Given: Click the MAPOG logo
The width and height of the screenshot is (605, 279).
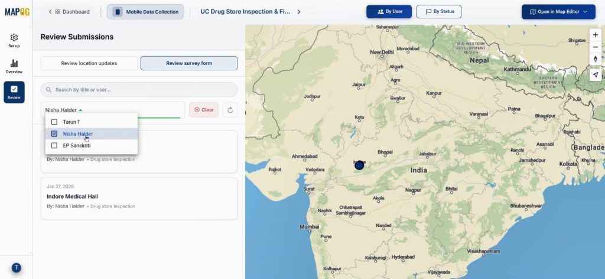Looking at the screenshot, I should [x=17, y=12].
